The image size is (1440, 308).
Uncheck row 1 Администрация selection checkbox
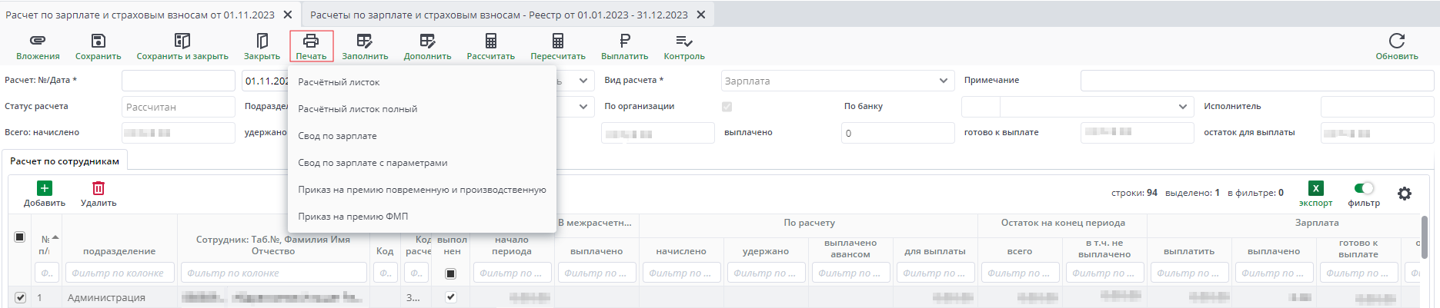click(x=20, y=297)
